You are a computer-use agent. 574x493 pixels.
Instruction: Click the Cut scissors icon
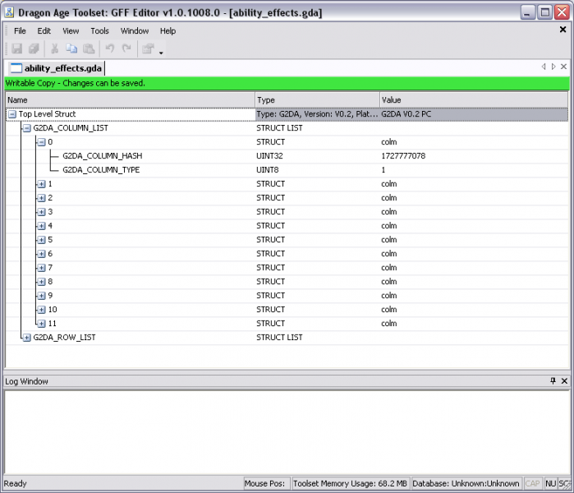coord(55,49)
